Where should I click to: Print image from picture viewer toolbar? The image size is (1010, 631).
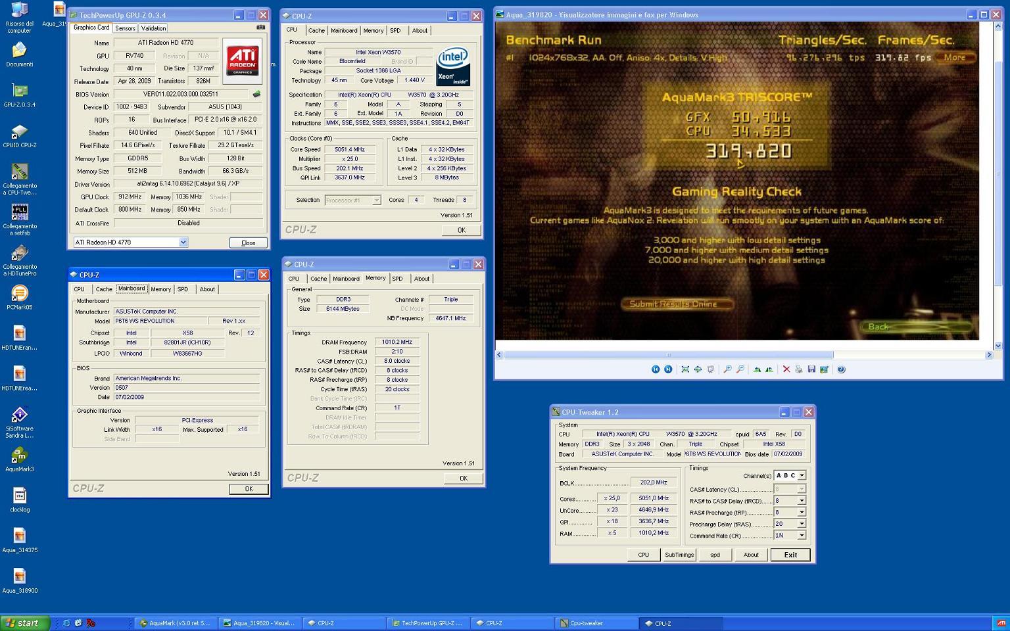point(798,369)
